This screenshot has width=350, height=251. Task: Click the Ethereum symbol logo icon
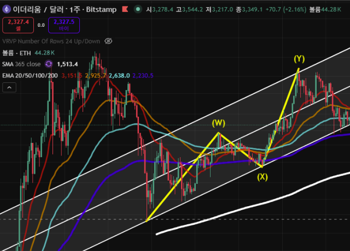[7, 9]
